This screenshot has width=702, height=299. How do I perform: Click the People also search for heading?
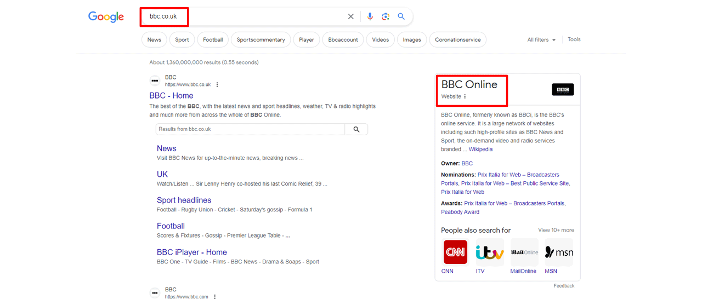pyautogui.click(x=475, y=230)
